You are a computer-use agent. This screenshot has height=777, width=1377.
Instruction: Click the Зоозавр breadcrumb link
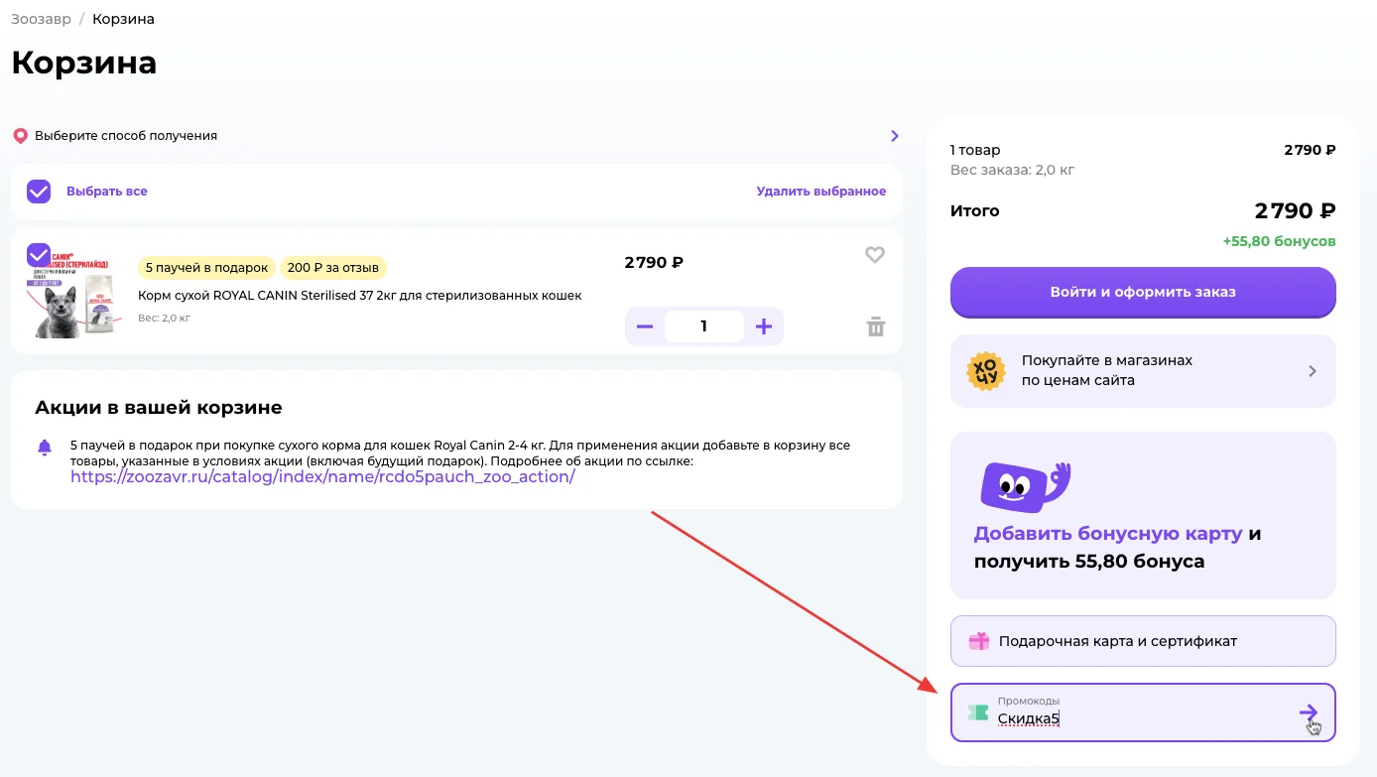41,19
